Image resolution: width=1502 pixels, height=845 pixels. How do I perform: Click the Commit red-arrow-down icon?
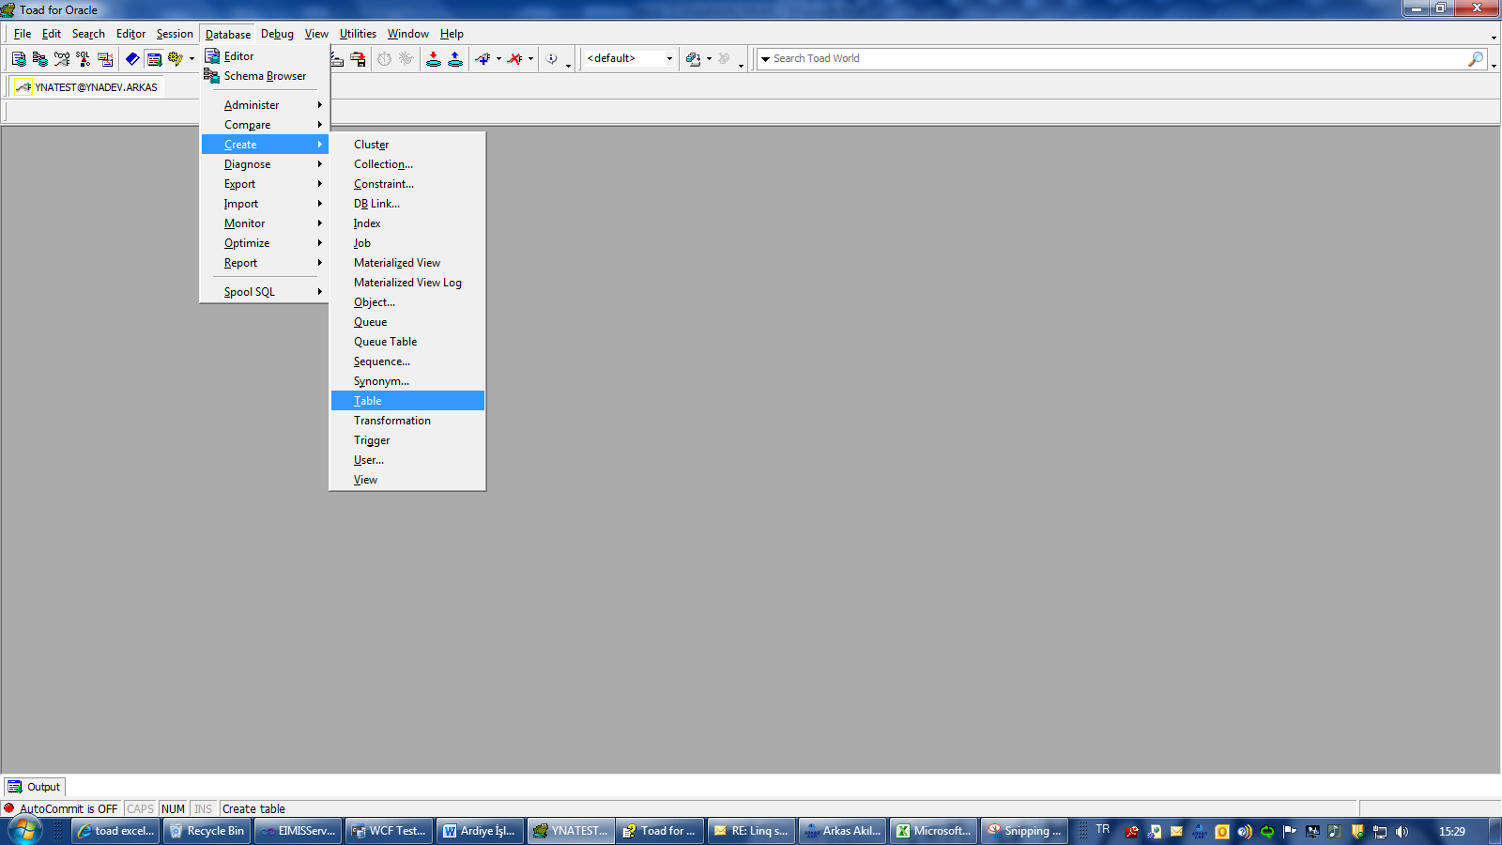coord(434,58)
